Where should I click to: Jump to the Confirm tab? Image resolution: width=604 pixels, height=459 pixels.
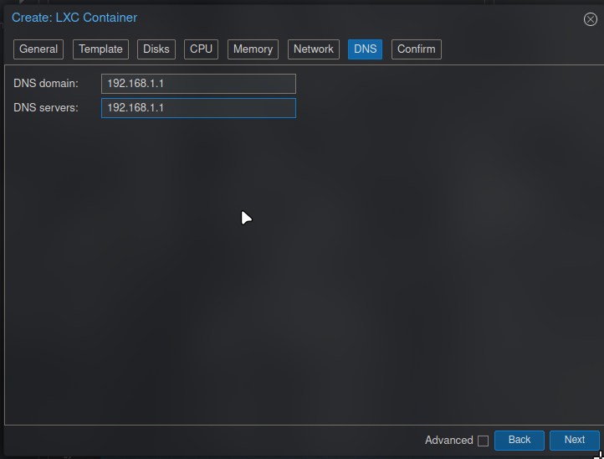(416, 49)
